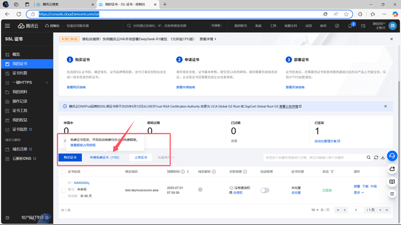Toggle 自动续费 switch for test.skymusicscore.asia
Screen dimensions: 401x225
click(x=265, y=191)
